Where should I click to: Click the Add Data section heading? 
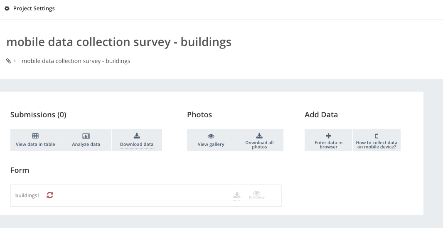pyautogui.click(x=321, y=115)
